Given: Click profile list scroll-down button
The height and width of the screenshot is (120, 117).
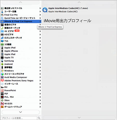Looking at the screenshot, I should click(x=79, y=118).
